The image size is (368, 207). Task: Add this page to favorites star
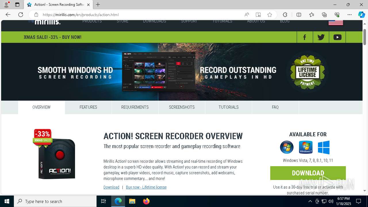[270, 15]
